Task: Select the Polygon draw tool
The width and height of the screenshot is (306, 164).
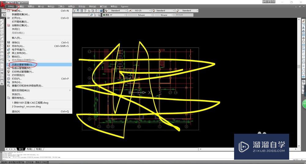Action: [2, 31]
